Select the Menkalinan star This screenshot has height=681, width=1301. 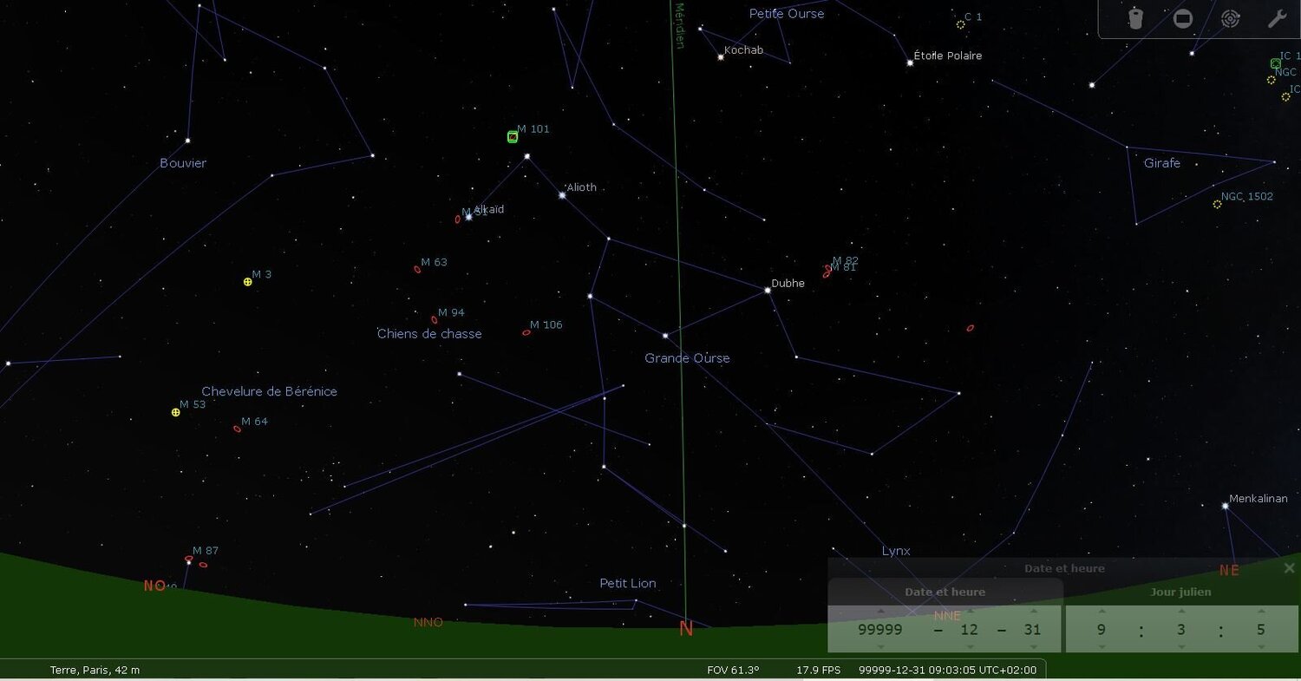coord(1225,506)
